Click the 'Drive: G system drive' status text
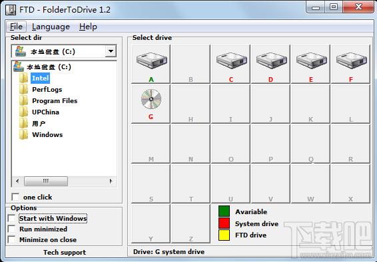Screen dimensions: 377x262 pos(169,251)
